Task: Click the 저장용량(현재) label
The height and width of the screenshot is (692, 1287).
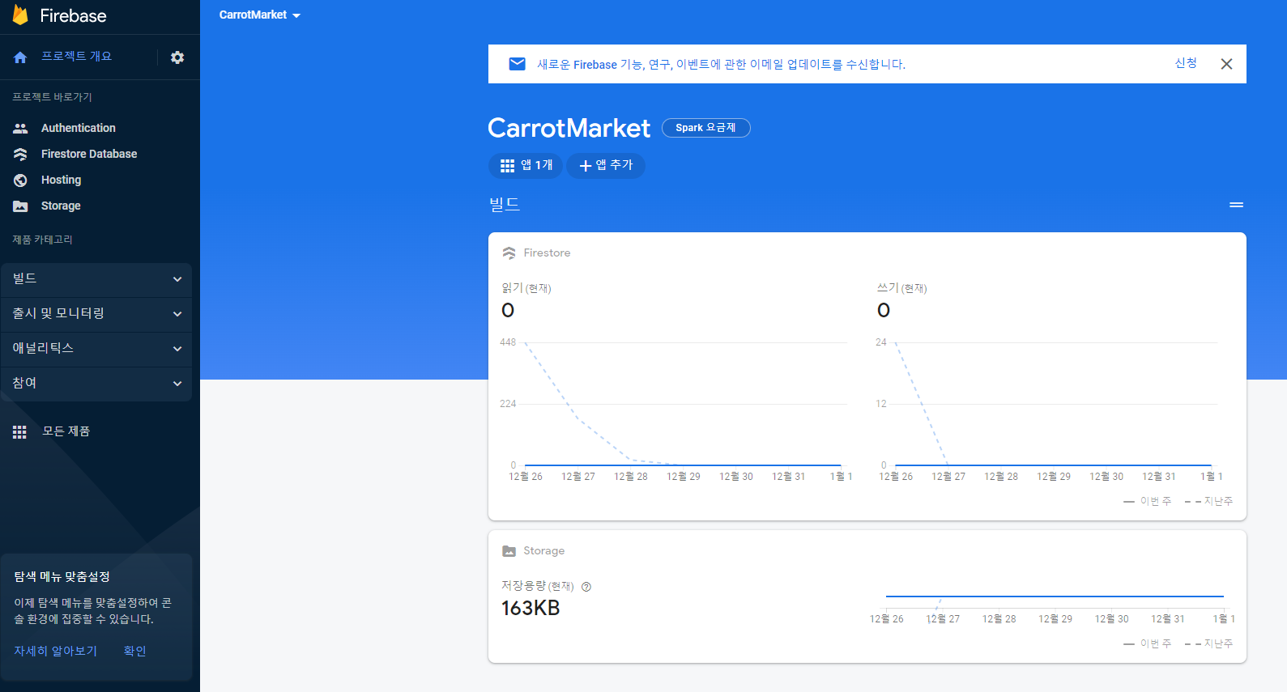Action: (x=538, y=586)
